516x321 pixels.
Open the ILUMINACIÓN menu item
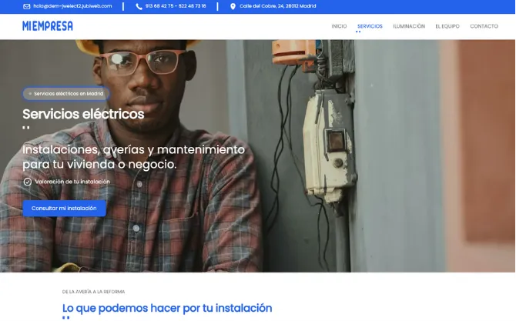pyautogui.click(x=409, y=26)
